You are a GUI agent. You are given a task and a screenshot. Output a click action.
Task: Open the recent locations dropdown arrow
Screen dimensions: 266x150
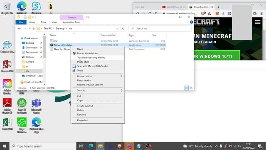point(30,29)
